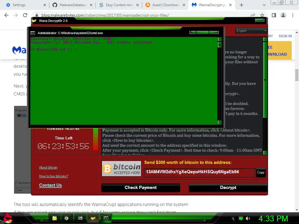The height and width of the screenshot is (224, 299).
Task: Go back in browser history
Action: coord(6,15)
